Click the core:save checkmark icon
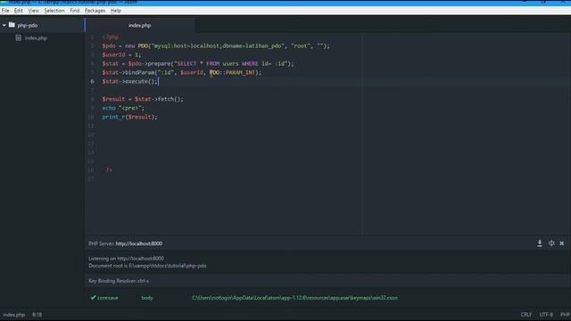The height and width of the screenshot is (321, 571). [x=93, y=297]
